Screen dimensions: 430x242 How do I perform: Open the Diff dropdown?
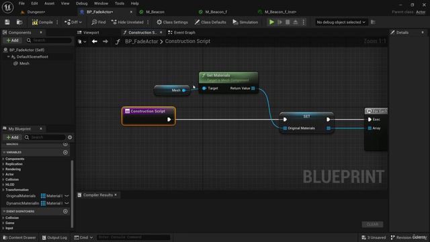point(73,22)
